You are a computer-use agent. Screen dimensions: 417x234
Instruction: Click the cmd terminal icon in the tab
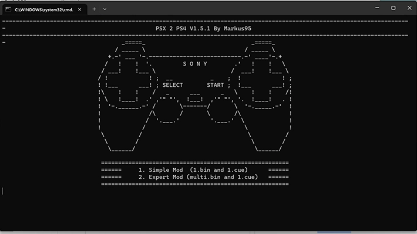coord(8,9)
